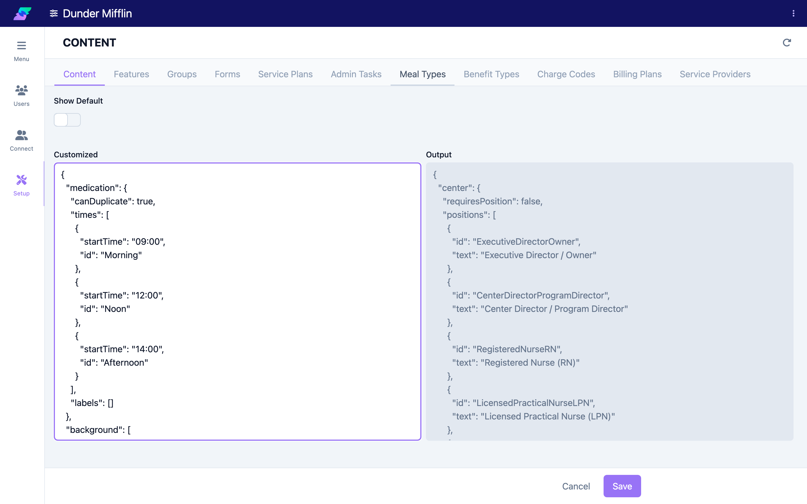The image size is (807, 504).
Task: Click the app logo in header
Action: [x=22, y=13]
